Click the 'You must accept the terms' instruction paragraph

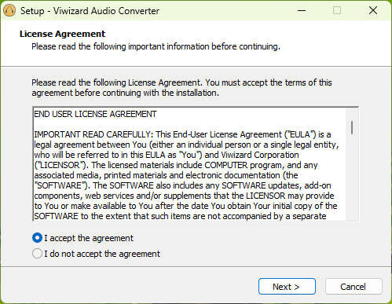(x=181, y=88)
